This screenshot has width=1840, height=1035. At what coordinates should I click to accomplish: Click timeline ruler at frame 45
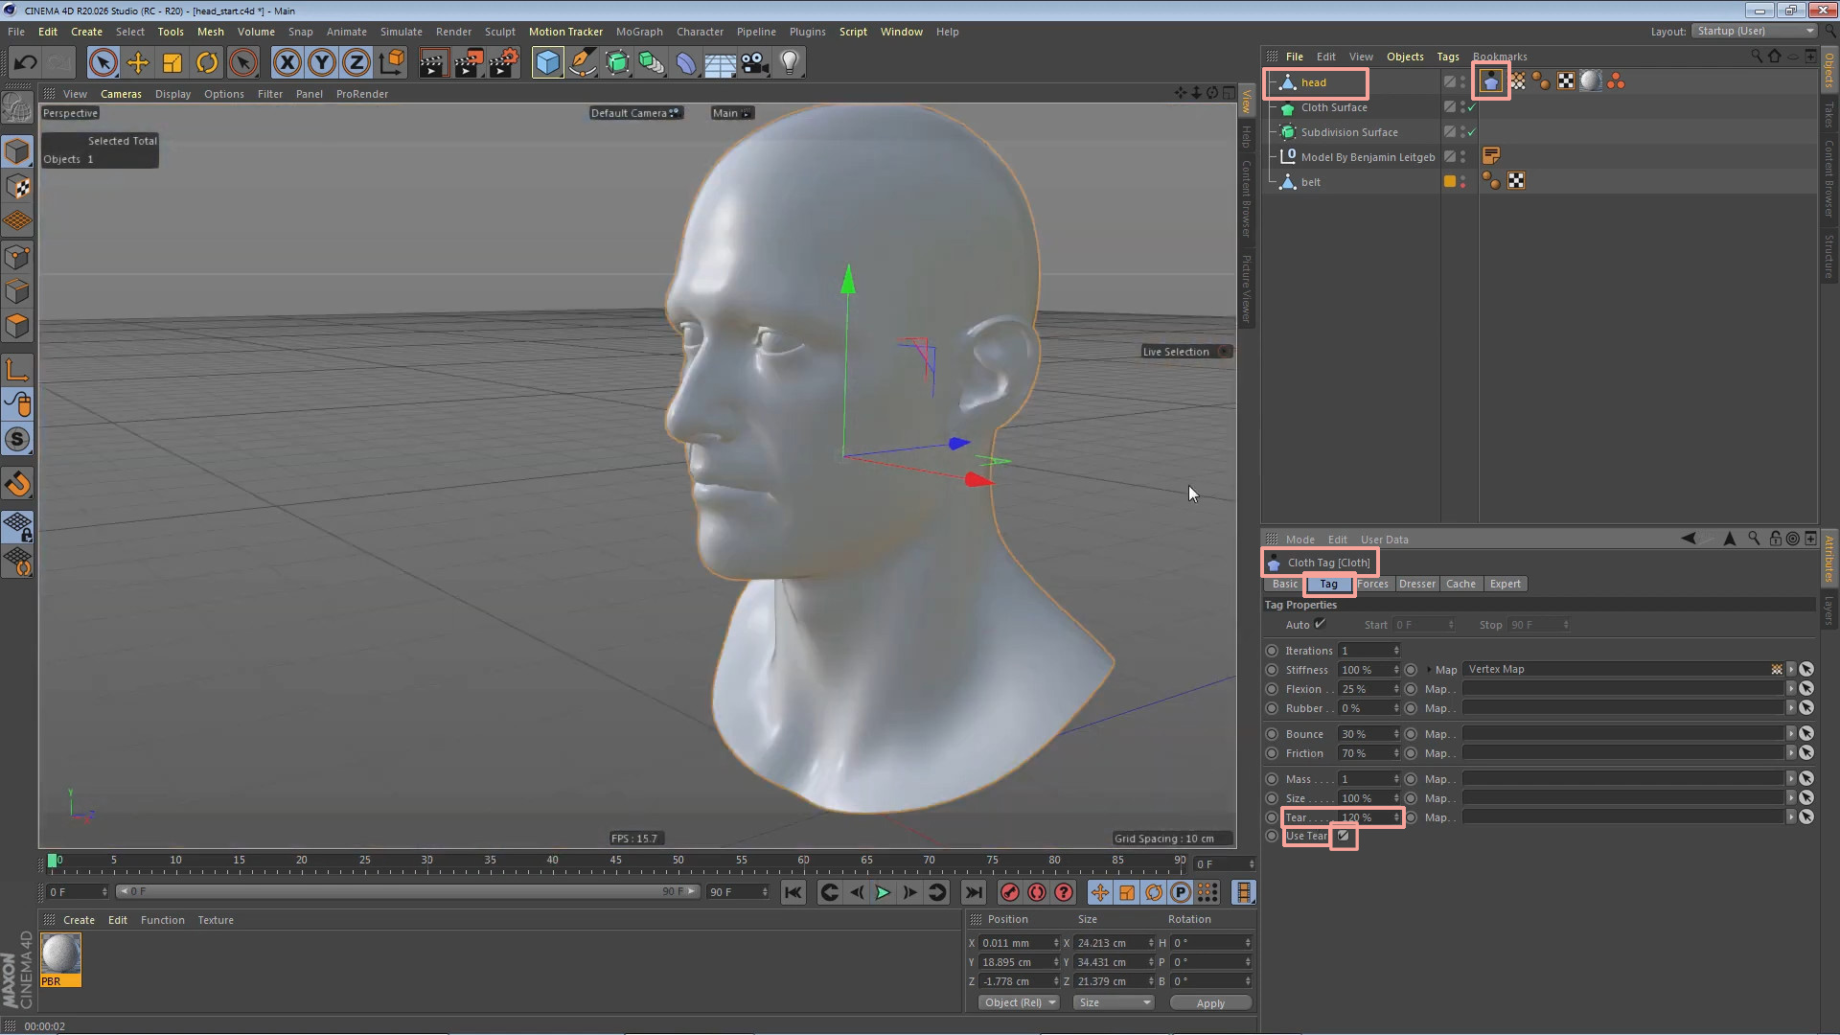[615, 861]
